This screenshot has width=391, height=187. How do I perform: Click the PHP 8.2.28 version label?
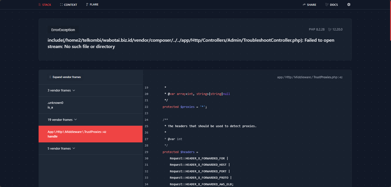(317, 30)
